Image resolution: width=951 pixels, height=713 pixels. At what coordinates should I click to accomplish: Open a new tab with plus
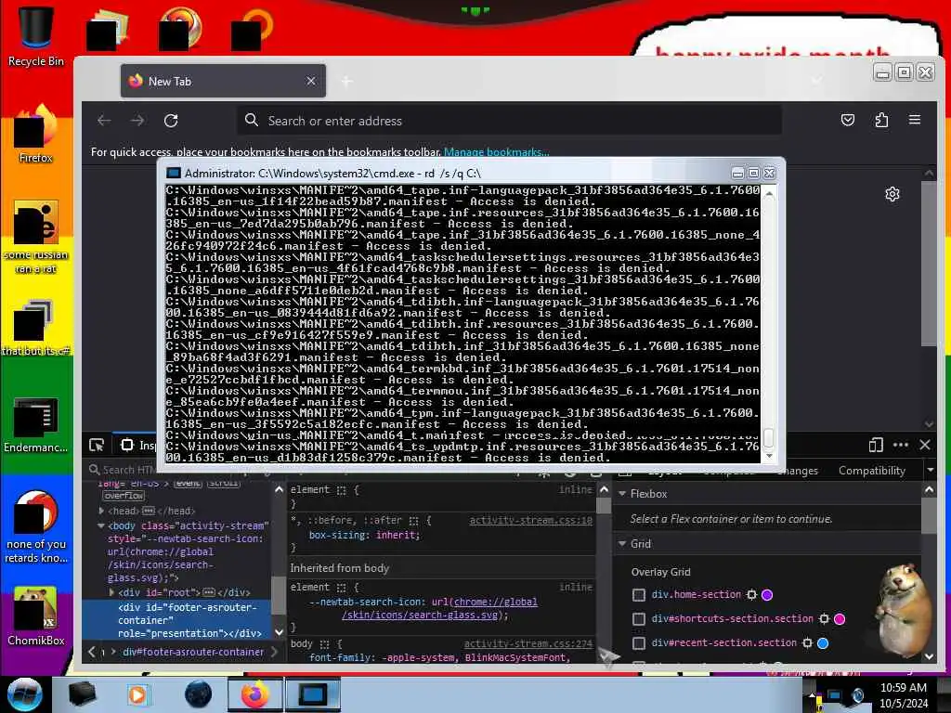pos(346,82)
